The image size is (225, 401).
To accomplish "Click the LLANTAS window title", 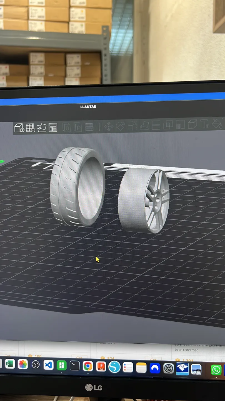I will point(88,107).
